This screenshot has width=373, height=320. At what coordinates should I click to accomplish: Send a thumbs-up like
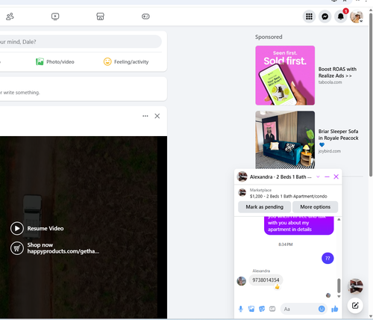[x=335, y=309]
